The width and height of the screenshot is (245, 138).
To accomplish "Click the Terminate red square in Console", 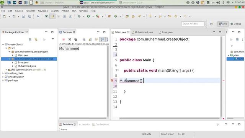I will point(64,39).
